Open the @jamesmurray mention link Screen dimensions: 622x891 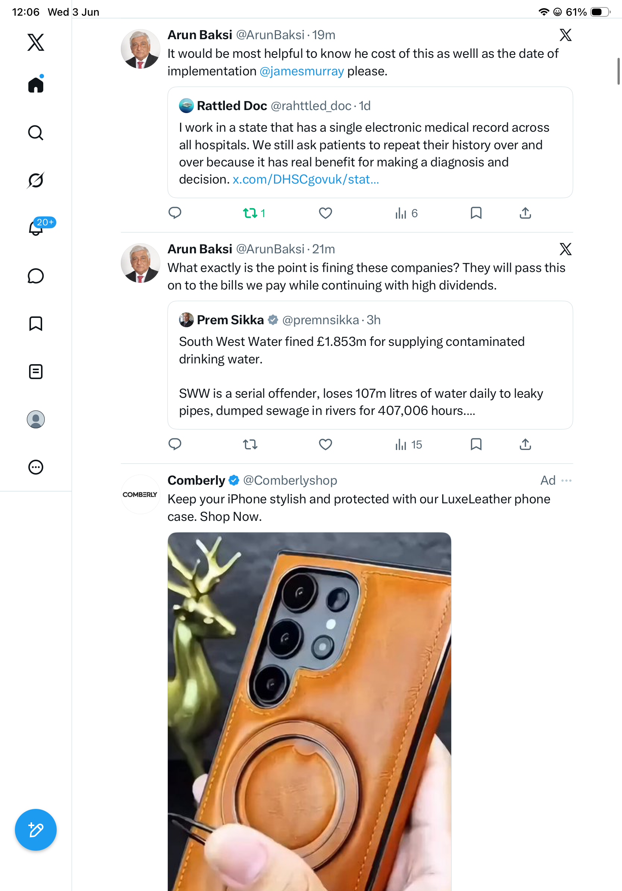tap(302, 71)
